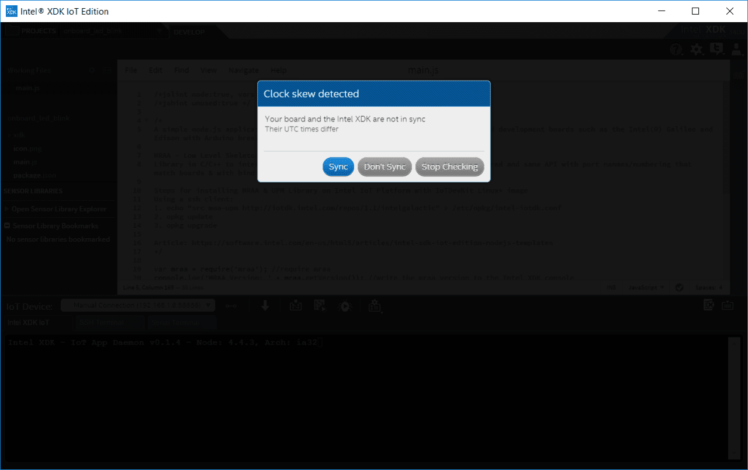Open the help question-mark icon
Screen dimensions: 748x470
[x=676, y=50]
